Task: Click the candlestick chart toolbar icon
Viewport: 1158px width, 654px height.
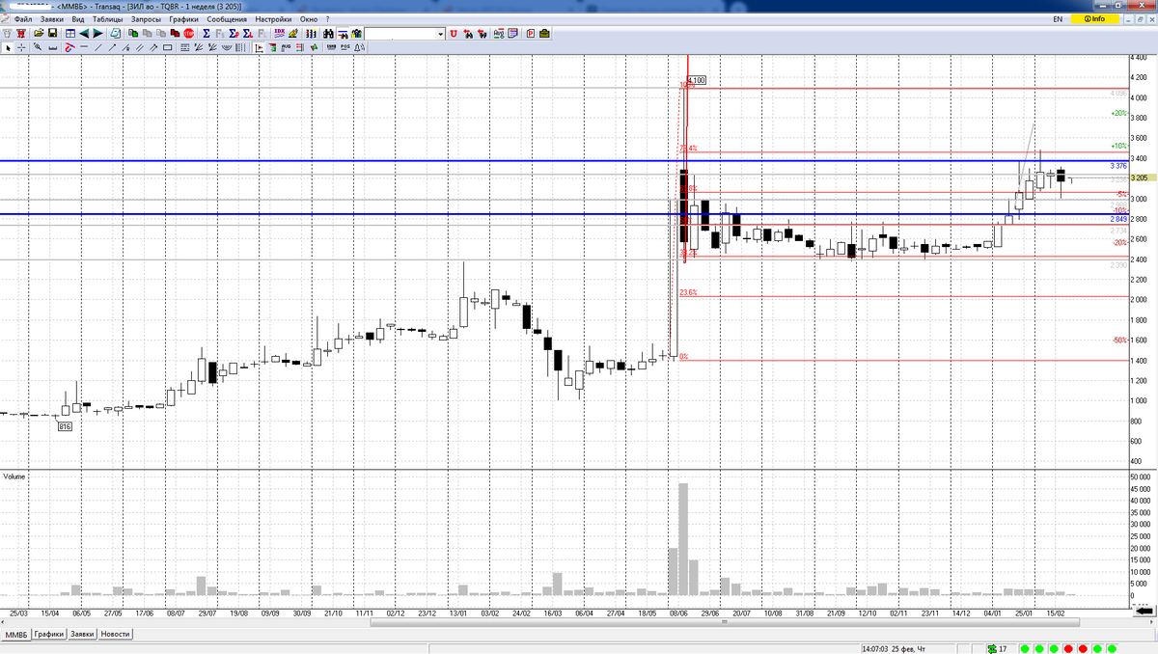Action: 311,34
